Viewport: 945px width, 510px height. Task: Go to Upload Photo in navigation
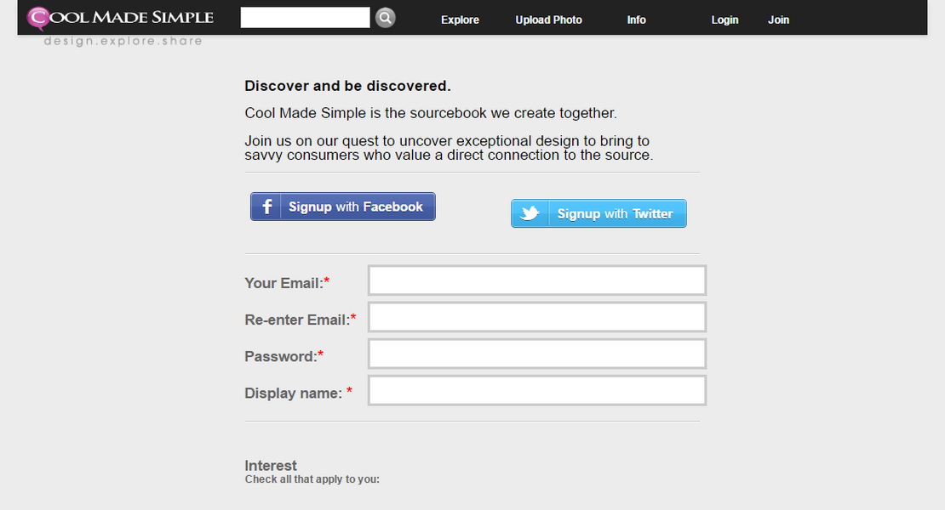548,20
